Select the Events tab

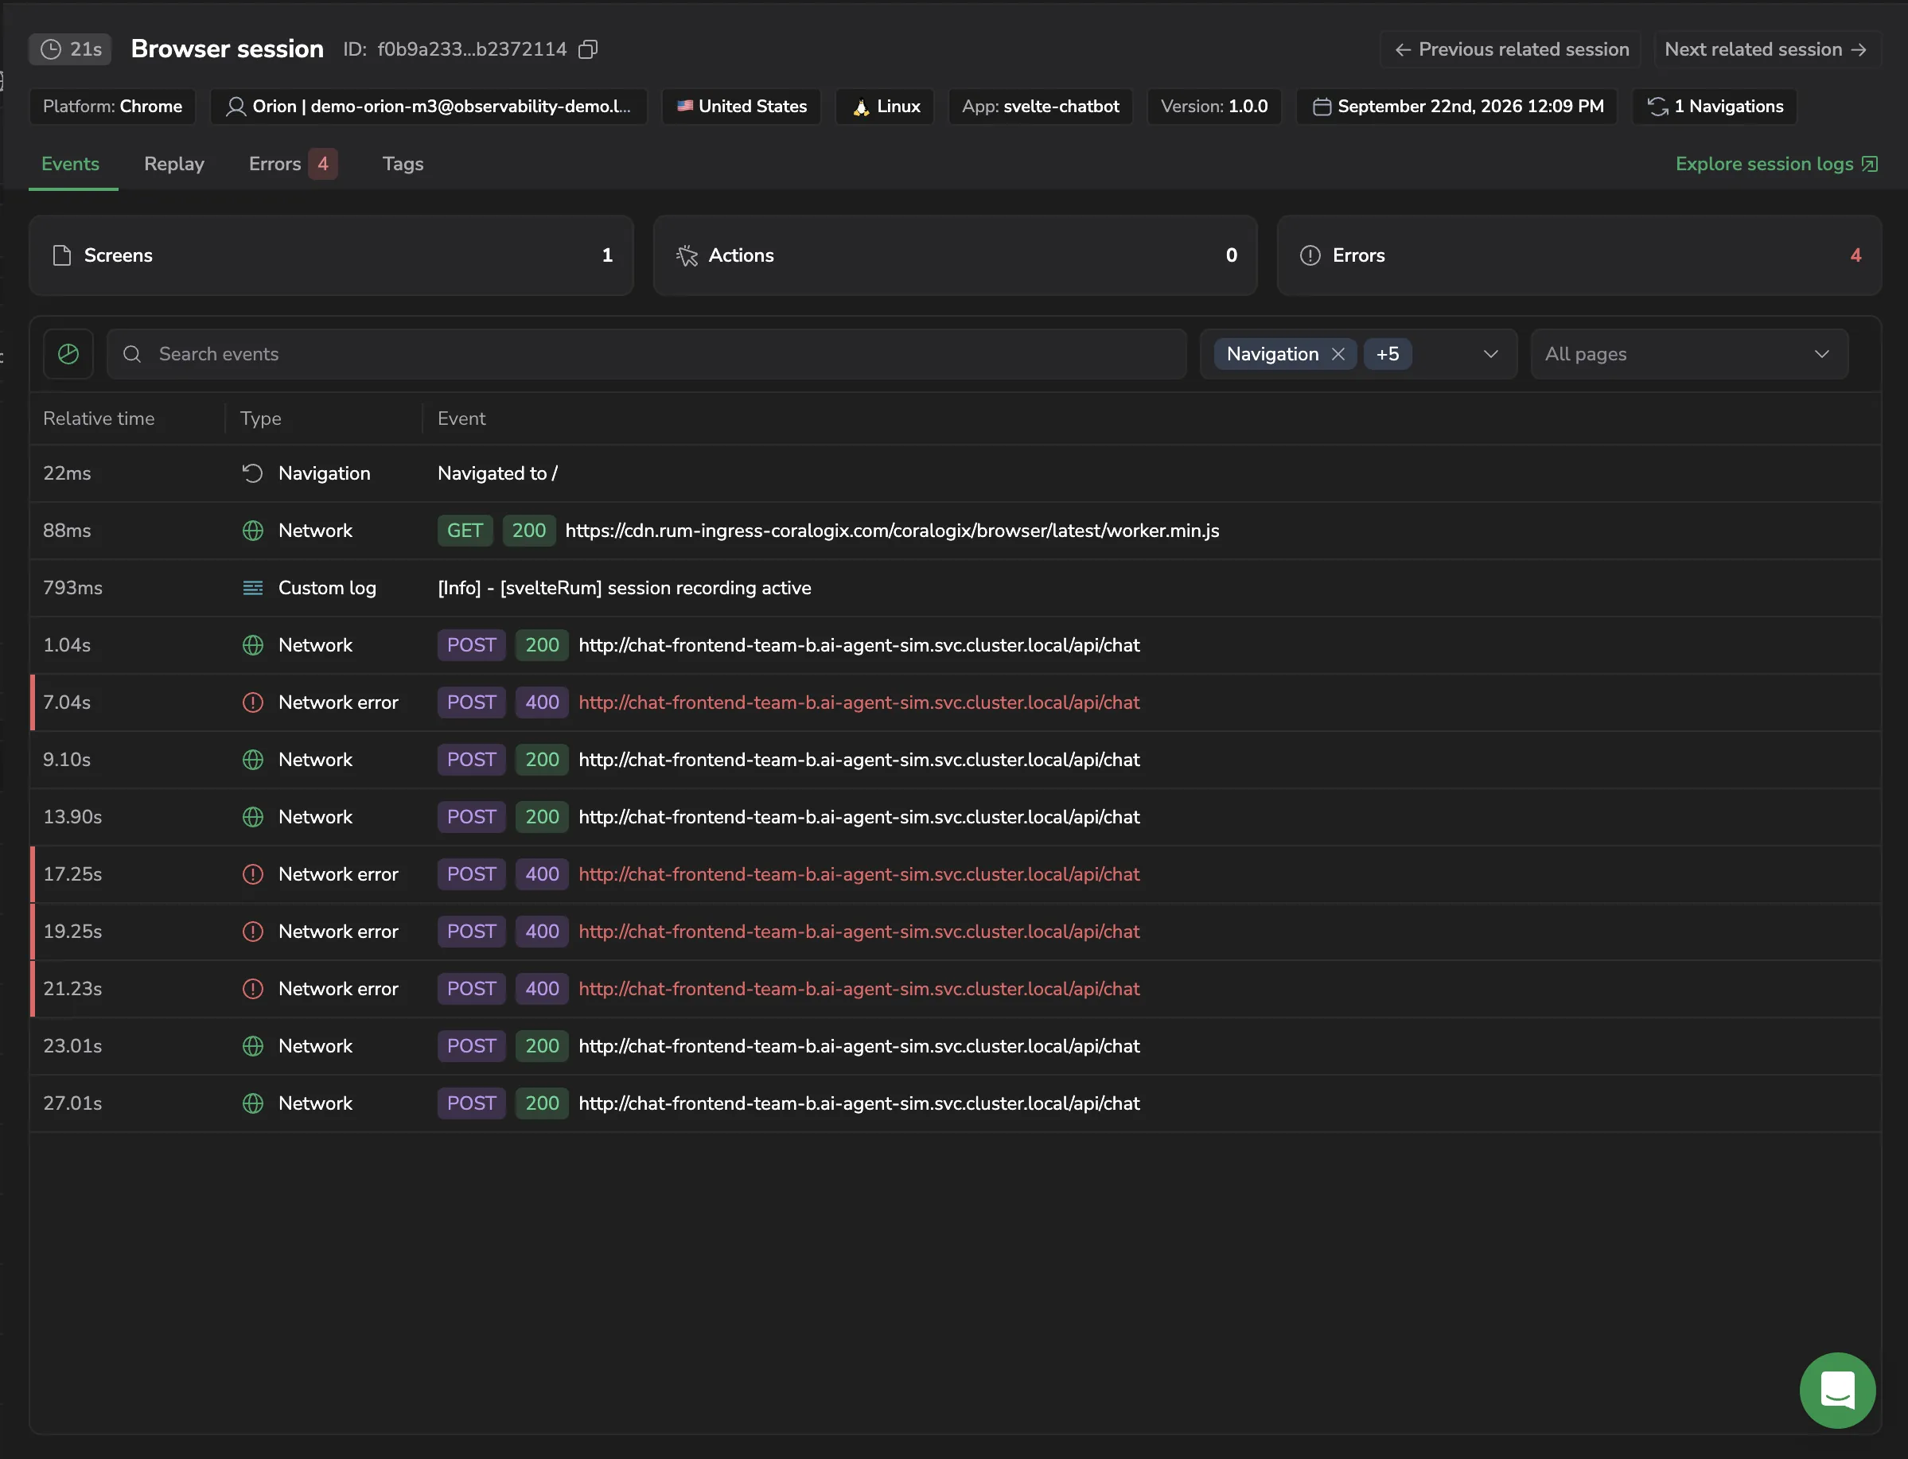pos(70,164)
